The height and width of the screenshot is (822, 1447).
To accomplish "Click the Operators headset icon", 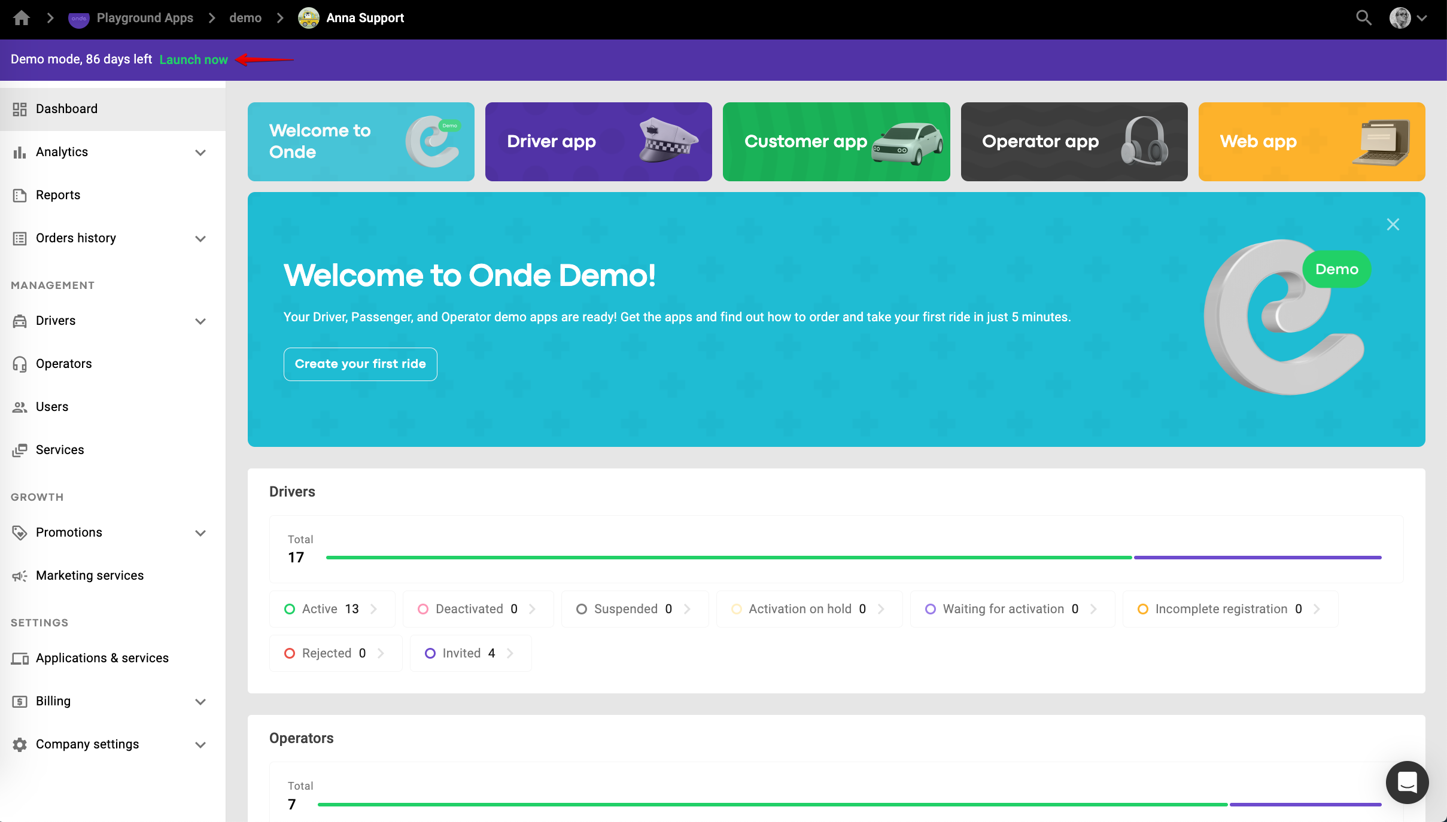I will 20,364.
